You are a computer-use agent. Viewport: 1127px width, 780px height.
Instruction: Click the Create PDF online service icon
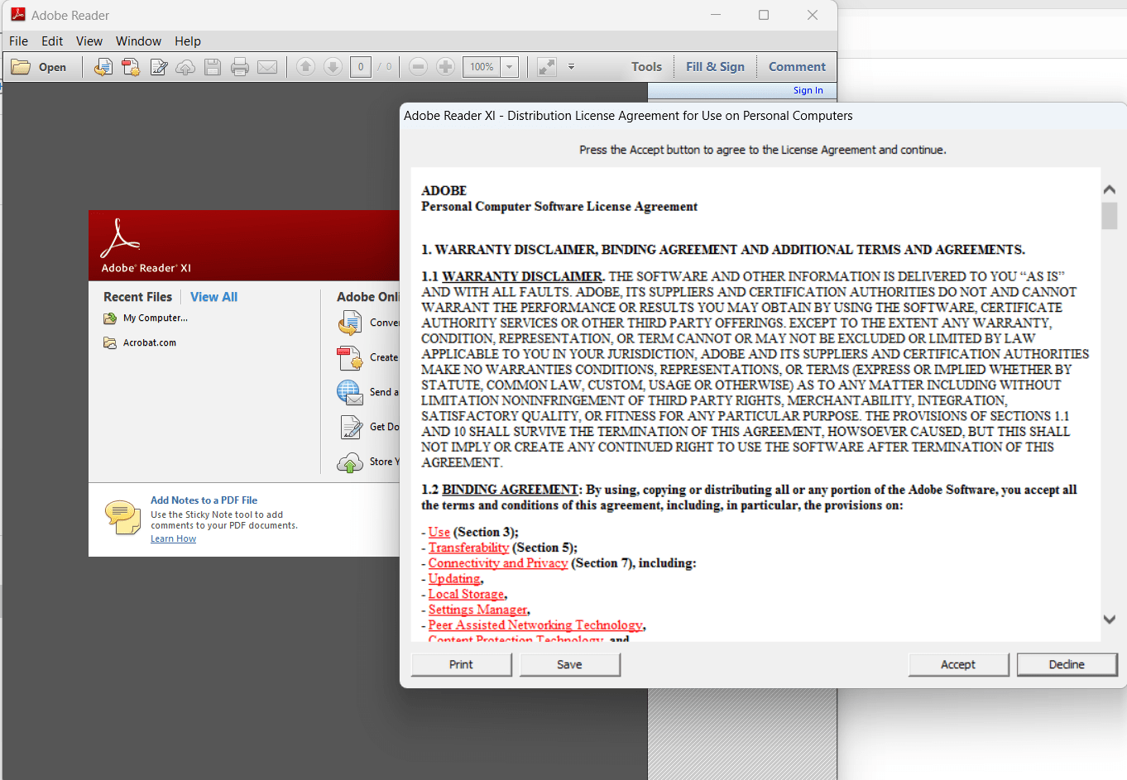coord(350,357)
